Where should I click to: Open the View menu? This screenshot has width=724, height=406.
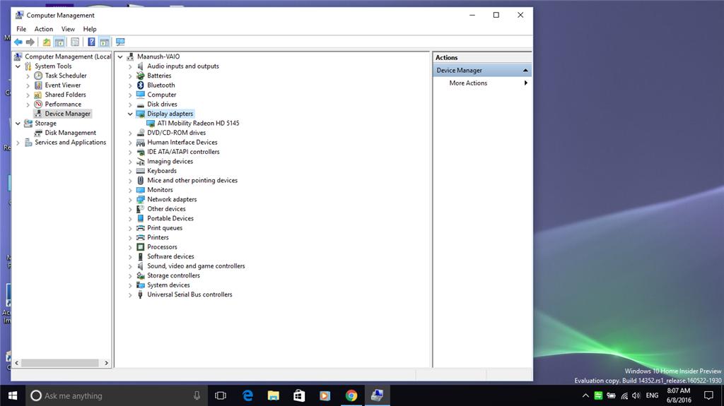(68, 29)
